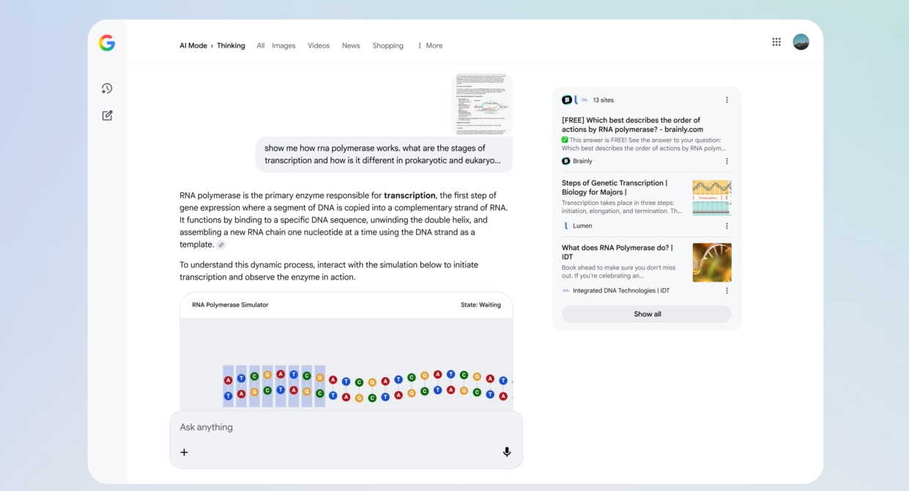Switch to the Videos tab
Viewport: 909px width, 491px height.
pos(319,45)
